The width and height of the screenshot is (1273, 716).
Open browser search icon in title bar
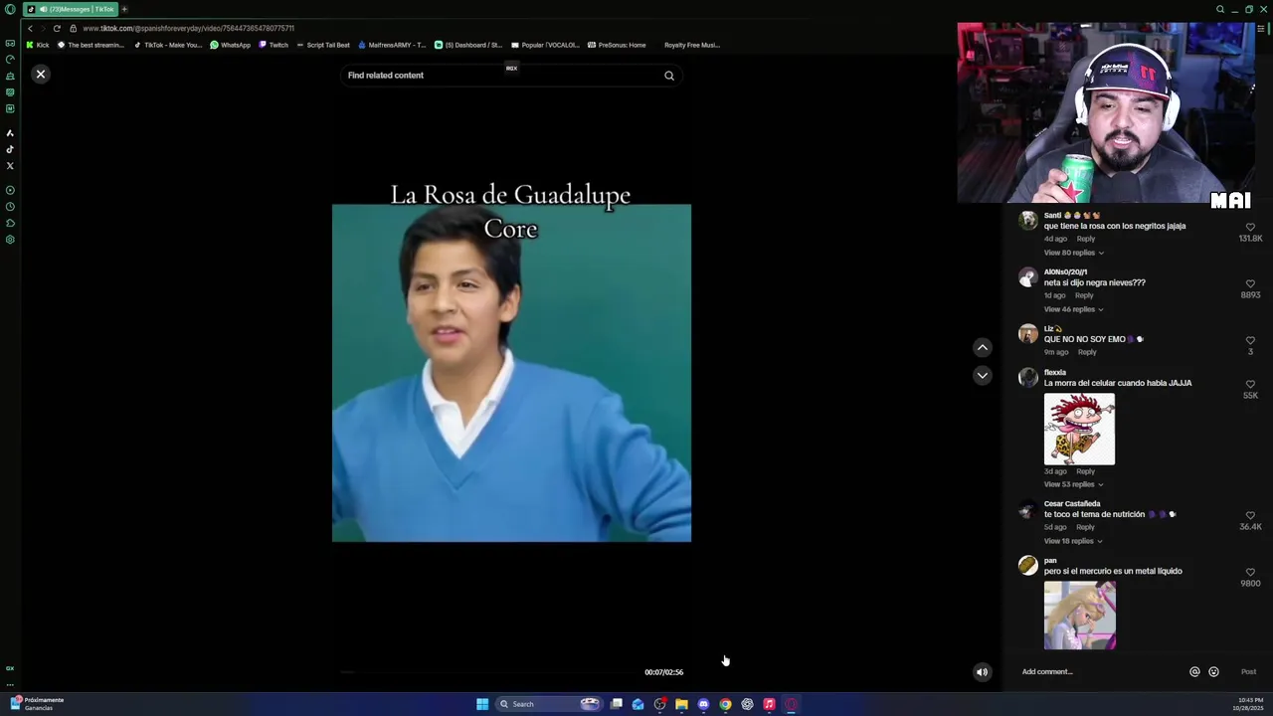pyautogui.click(x=1220, y=9)
